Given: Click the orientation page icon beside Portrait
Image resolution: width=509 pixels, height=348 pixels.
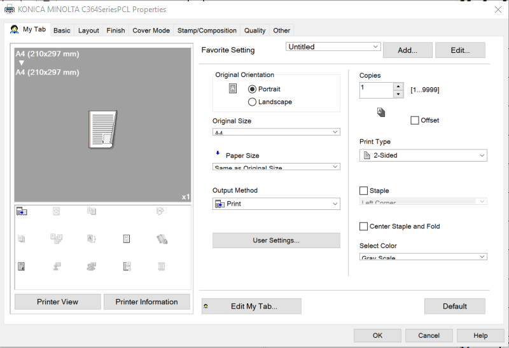Looking at the screenshot, I should [x=233, y=88].
